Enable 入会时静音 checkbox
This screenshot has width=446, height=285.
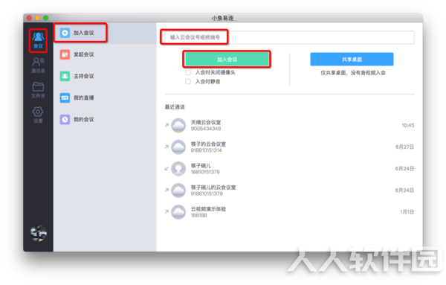point(188,82)
